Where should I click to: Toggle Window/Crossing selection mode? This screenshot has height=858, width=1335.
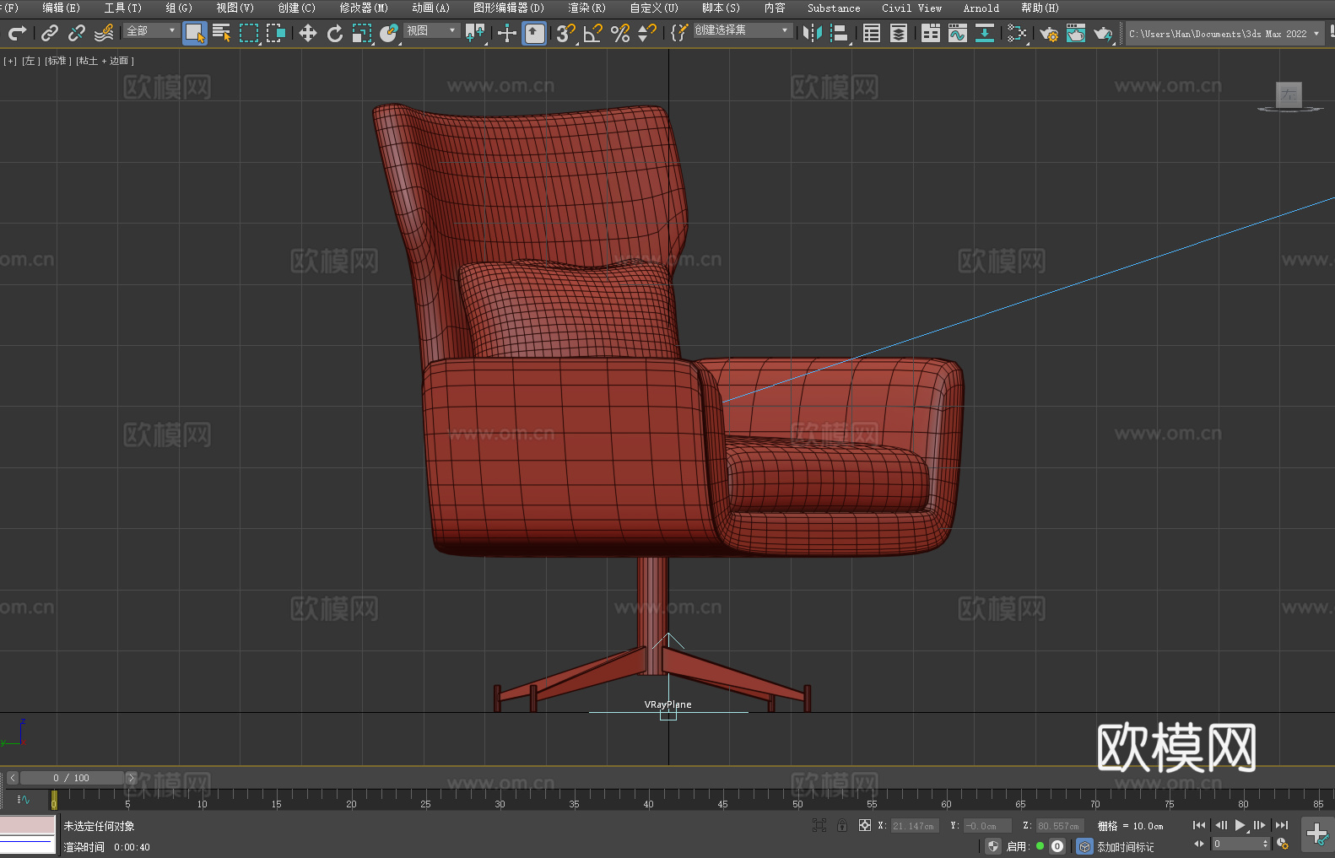276,33
